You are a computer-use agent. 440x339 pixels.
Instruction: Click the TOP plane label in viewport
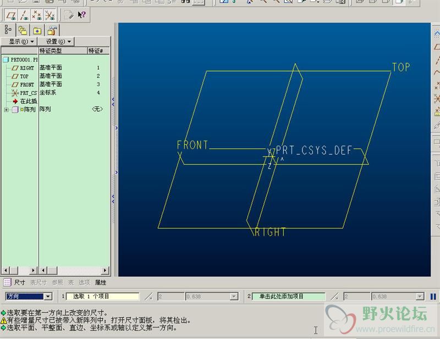(x=401, y=67)
